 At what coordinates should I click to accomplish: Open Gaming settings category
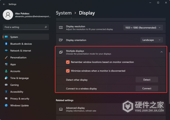coord(26,85)
